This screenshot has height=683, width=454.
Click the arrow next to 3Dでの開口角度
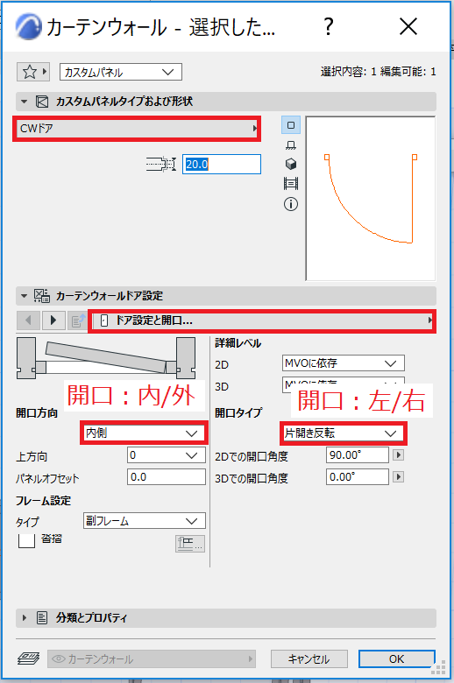tap(398, 477)
